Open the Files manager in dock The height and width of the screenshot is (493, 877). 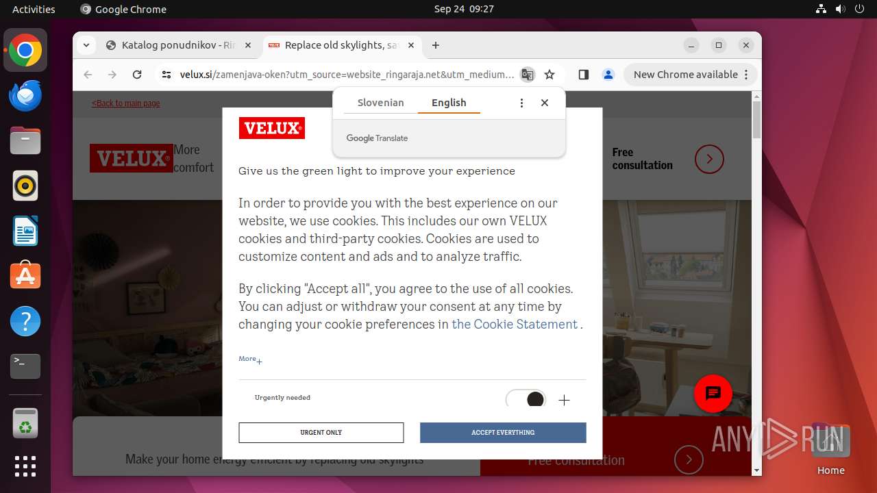pos(25,140)
